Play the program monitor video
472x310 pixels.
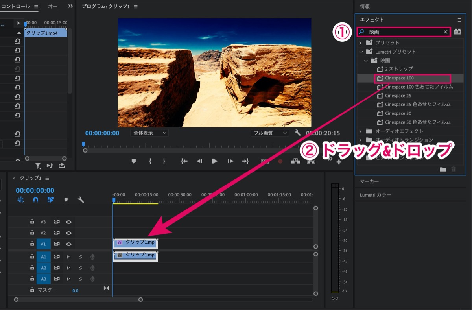[x=215, y=161]
